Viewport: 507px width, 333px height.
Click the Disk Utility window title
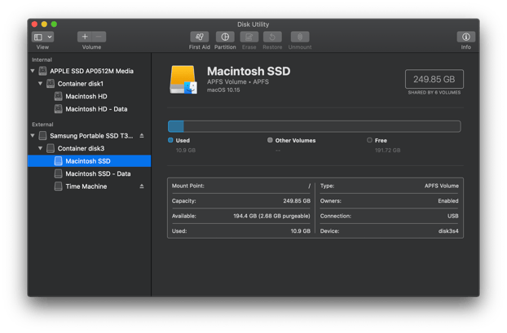[253, 24]
